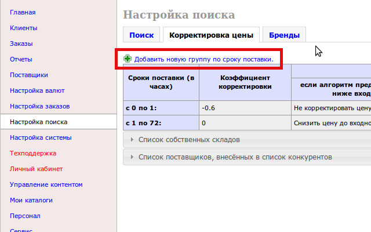
Task: Go to 'Настройка заказов' in the left menu
Action: [39, 106]
